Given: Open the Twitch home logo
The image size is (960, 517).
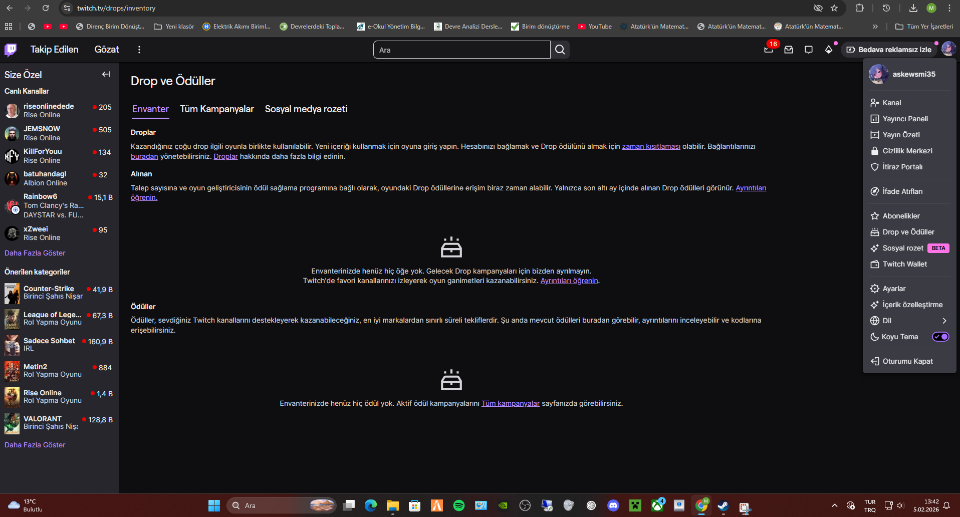Looking at the screenshot, I should pyautogui.click(x=11, y=50).
